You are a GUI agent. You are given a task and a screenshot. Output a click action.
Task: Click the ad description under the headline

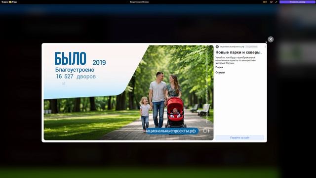click(236, 60)
